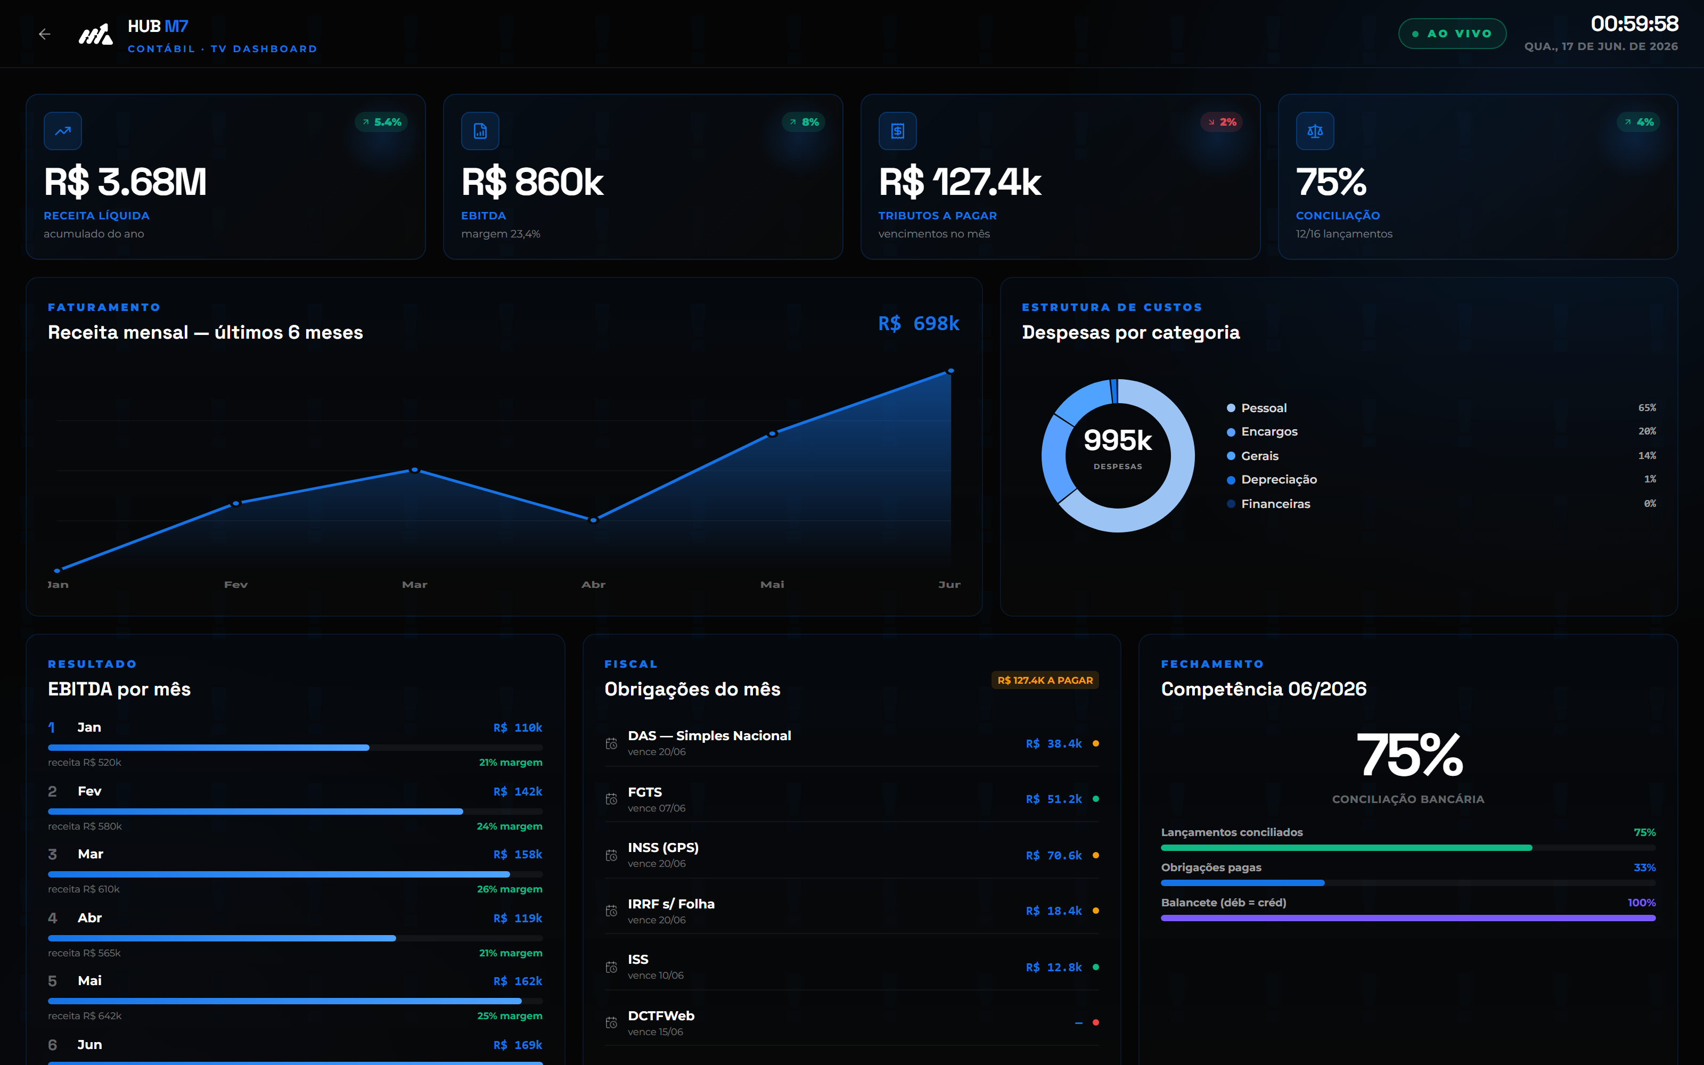Click the calendar icon beside DCTFWeb
Viewport: 1704px width, 1065px height.
point(611,1023)
